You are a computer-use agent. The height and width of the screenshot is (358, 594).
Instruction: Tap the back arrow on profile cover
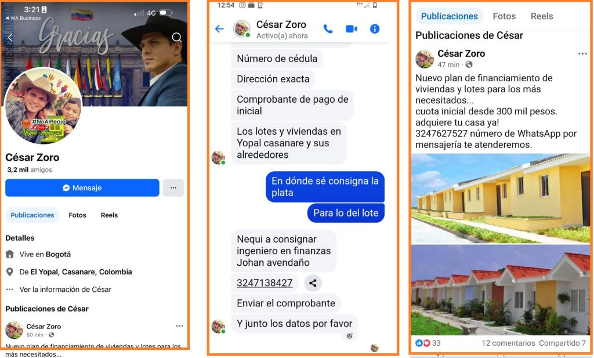10,37
